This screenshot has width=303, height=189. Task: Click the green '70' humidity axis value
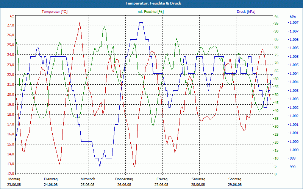pyautogui.click(x=276, y=63)
